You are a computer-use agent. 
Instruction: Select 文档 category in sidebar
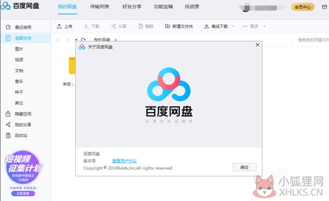pos(19,71)
